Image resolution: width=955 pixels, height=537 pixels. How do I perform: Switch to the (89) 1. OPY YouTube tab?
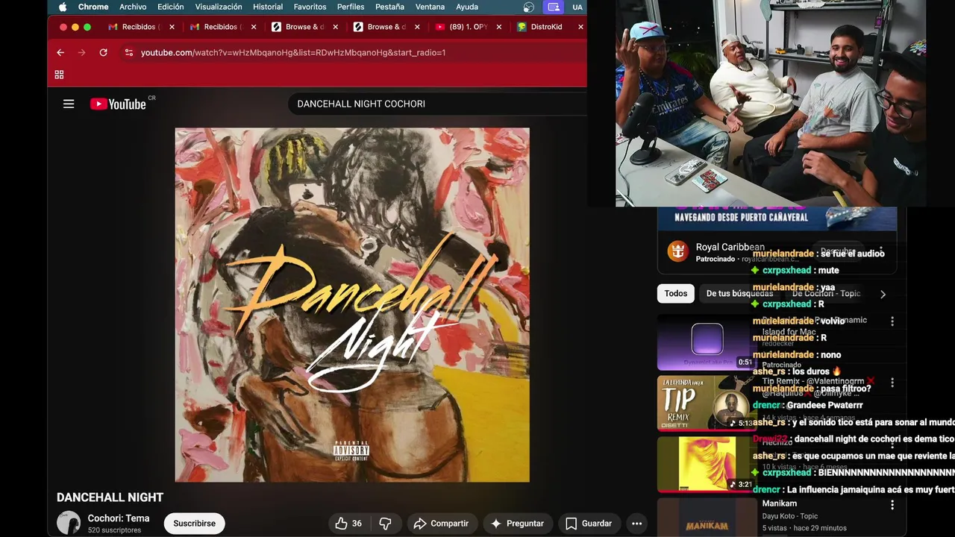tap(467, 27)
